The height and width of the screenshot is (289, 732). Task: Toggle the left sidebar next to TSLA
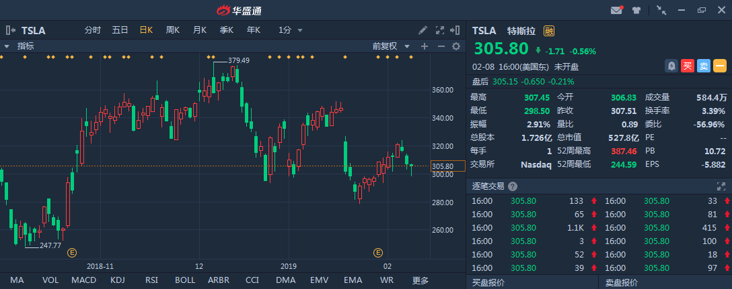(11, 30)
